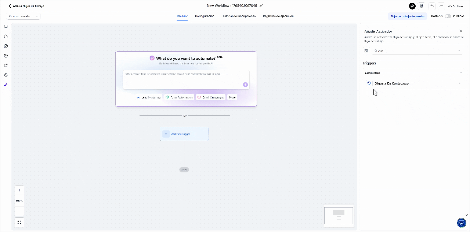Click the purple AI sparkle sidebar icon
Viewport: 470px width, 232px height.
point(6,85)
